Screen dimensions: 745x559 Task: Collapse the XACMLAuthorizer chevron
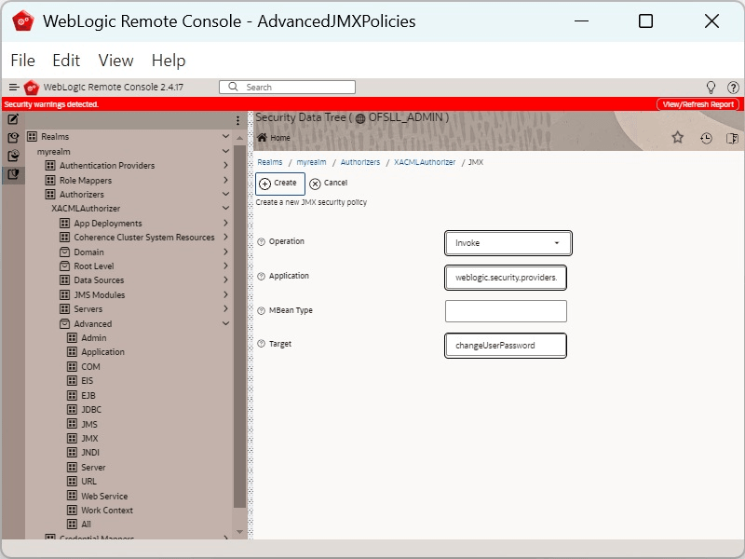(225, 208)
